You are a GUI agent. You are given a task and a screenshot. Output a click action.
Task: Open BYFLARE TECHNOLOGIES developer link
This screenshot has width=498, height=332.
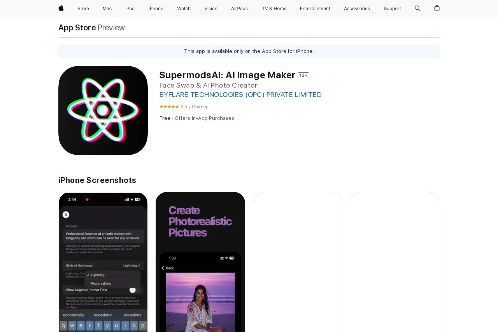pos(240,95)
